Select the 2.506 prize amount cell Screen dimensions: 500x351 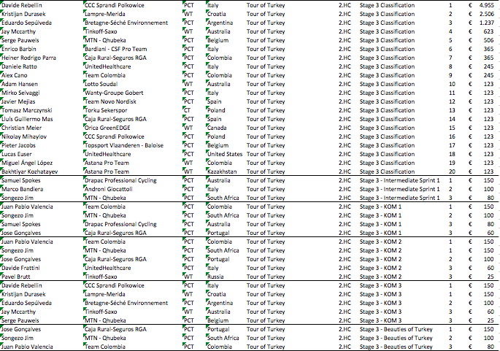tap(487, 14)
